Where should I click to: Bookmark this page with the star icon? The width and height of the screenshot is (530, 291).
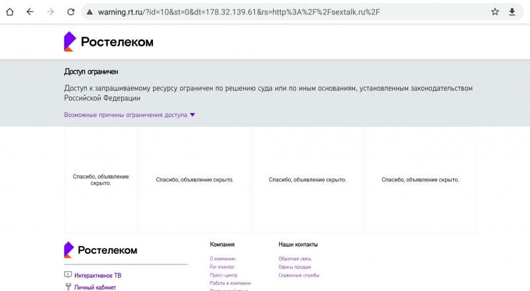(495, 12)
